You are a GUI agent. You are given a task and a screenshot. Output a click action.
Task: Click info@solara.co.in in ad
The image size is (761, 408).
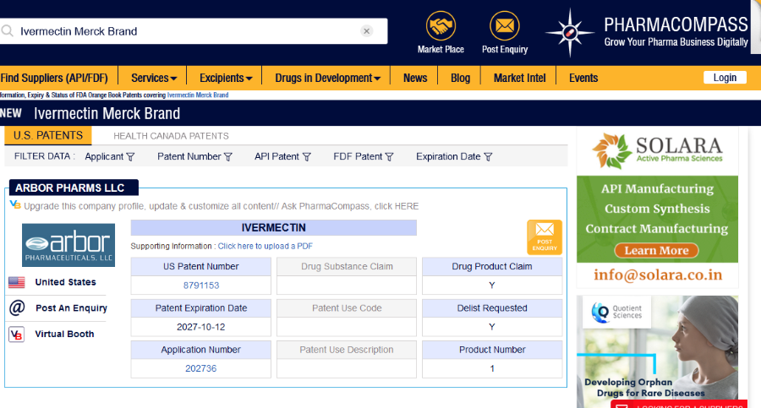[658, 275]
